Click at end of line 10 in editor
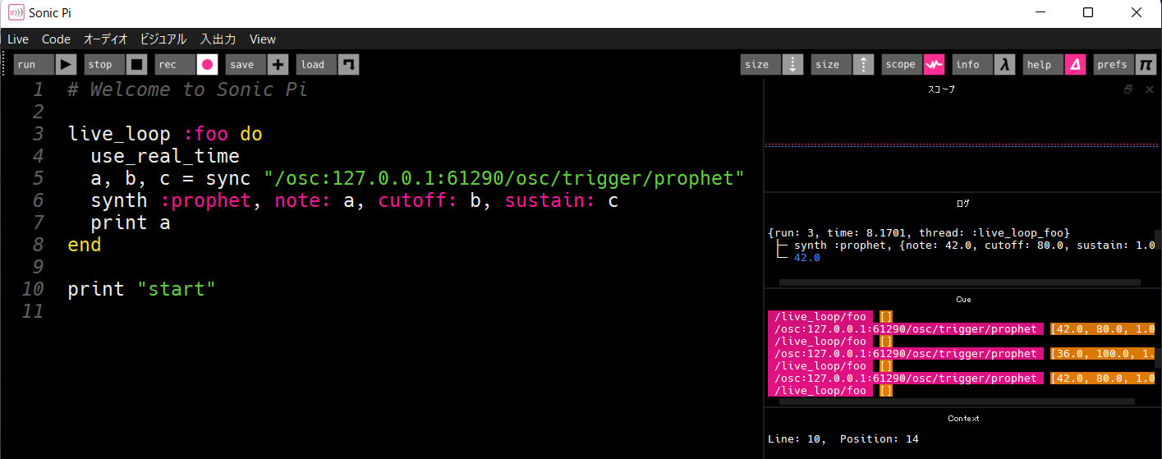1162x459 pixels. (216, 289)
